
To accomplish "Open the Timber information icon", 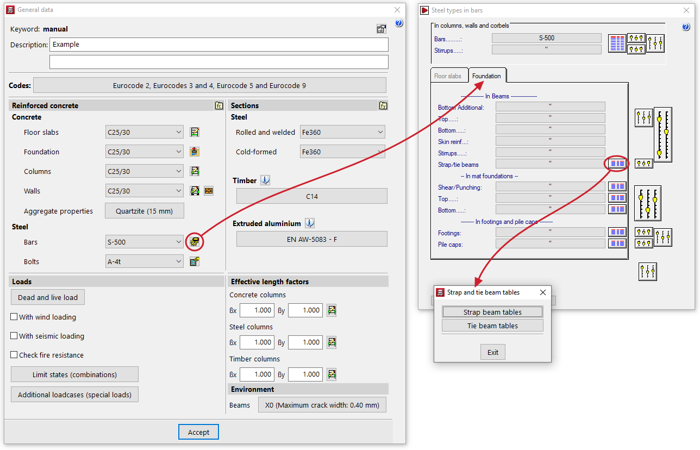I will pos(265,180).
